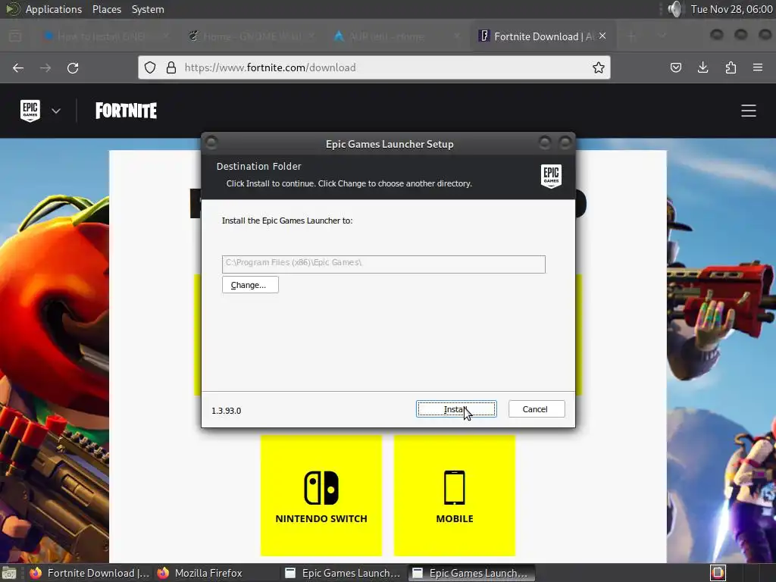Go back in the browser
This screenshot has height=582, width=776.
(18, 67)
